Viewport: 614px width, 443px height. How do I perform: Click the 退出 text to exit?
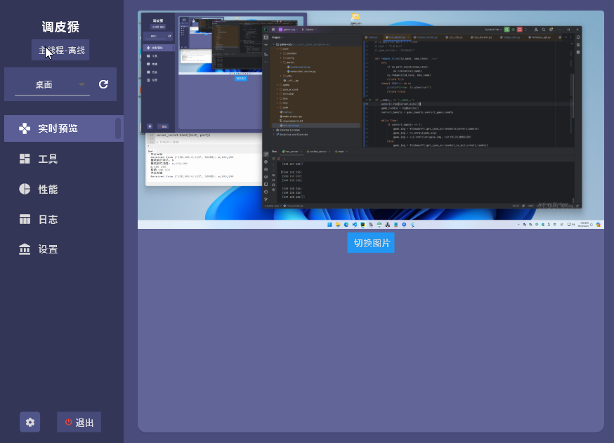(85, 422)
